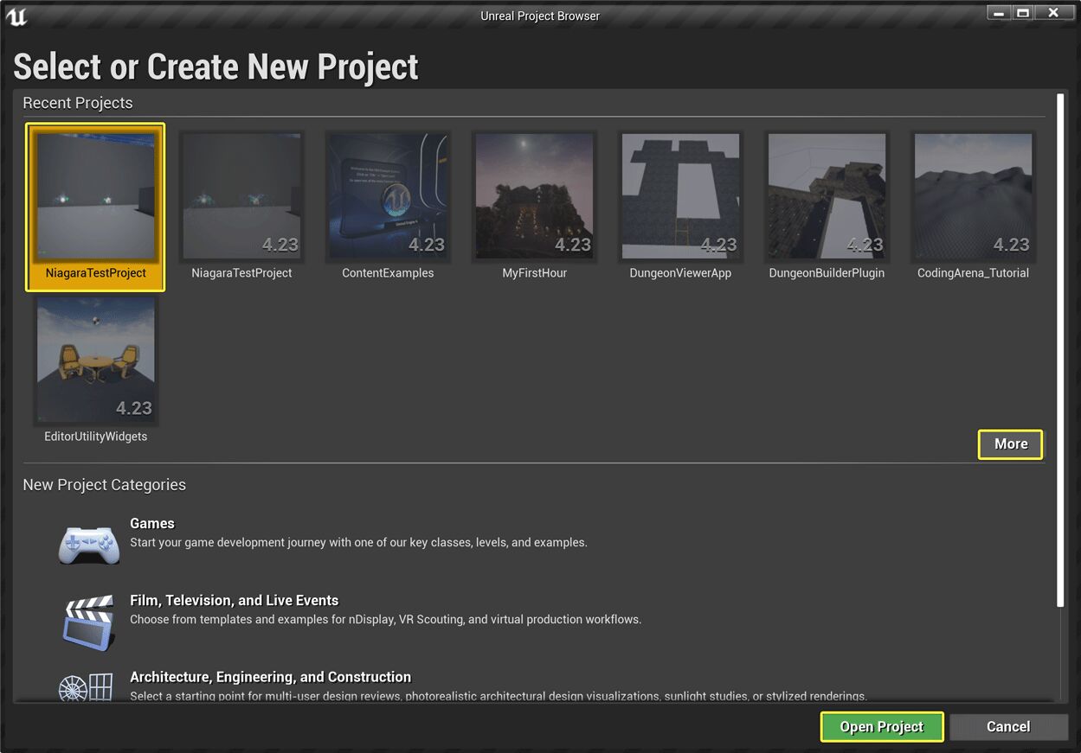Select the CodingArena_Tutorial project thumbnail
This screenshot has height=753, width=1081.
point(973,195)
